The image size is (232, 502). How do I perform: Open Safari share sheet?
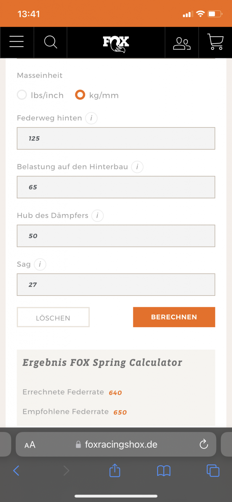[x=115, y=470]
